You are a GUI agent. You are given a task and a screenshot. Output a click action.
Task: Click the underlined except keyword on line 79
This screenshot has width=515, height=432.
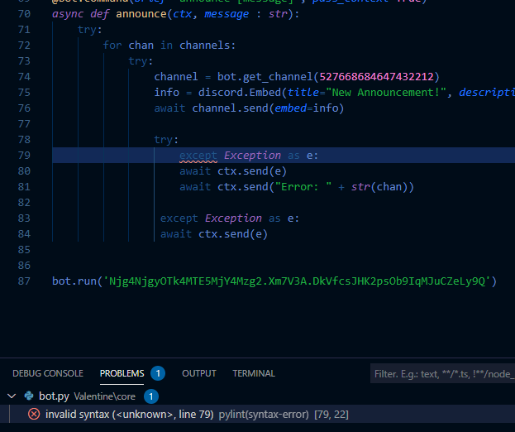198,156
